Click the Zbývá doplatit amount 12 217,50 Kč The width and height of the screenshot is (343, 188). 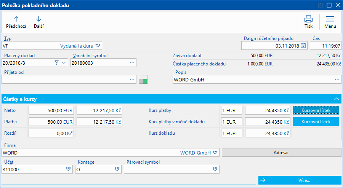click(329, 56)
